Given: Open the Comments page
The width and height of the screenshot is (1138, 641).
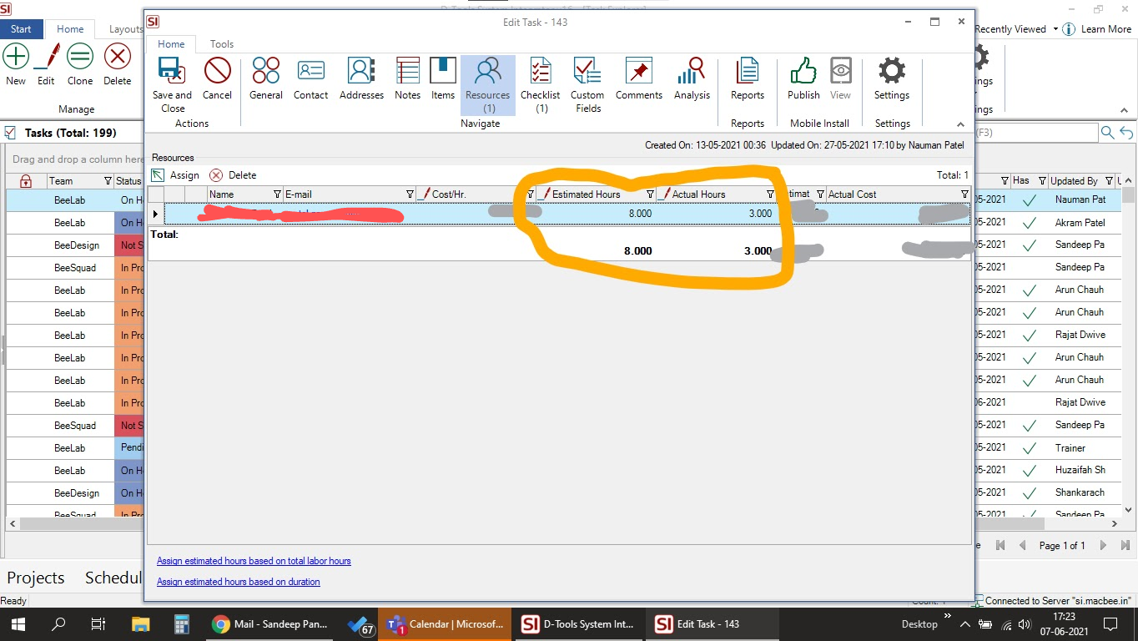Looking at the screenshot, I should click(x=638, y=80).
